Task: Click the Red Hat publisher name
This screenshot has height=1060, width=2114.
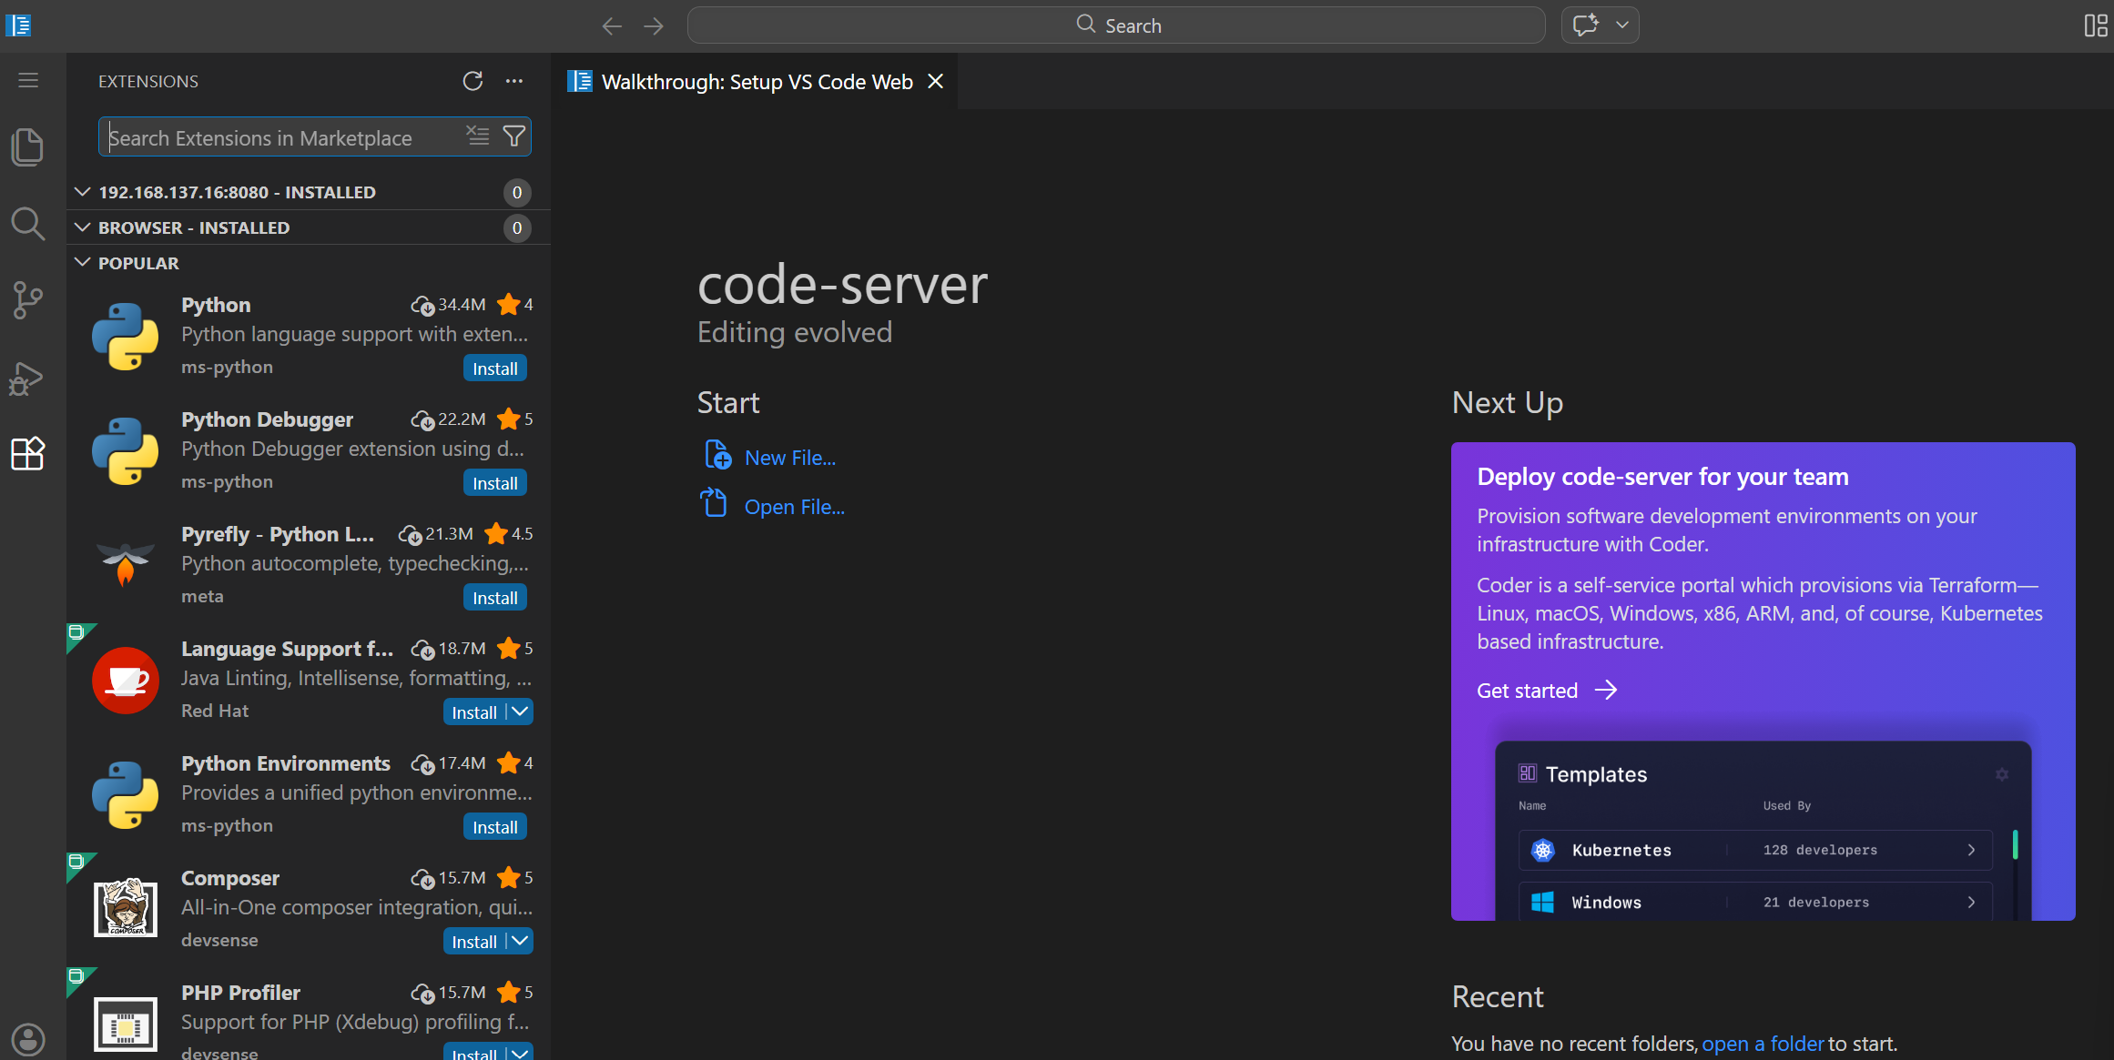Action: 215,711
